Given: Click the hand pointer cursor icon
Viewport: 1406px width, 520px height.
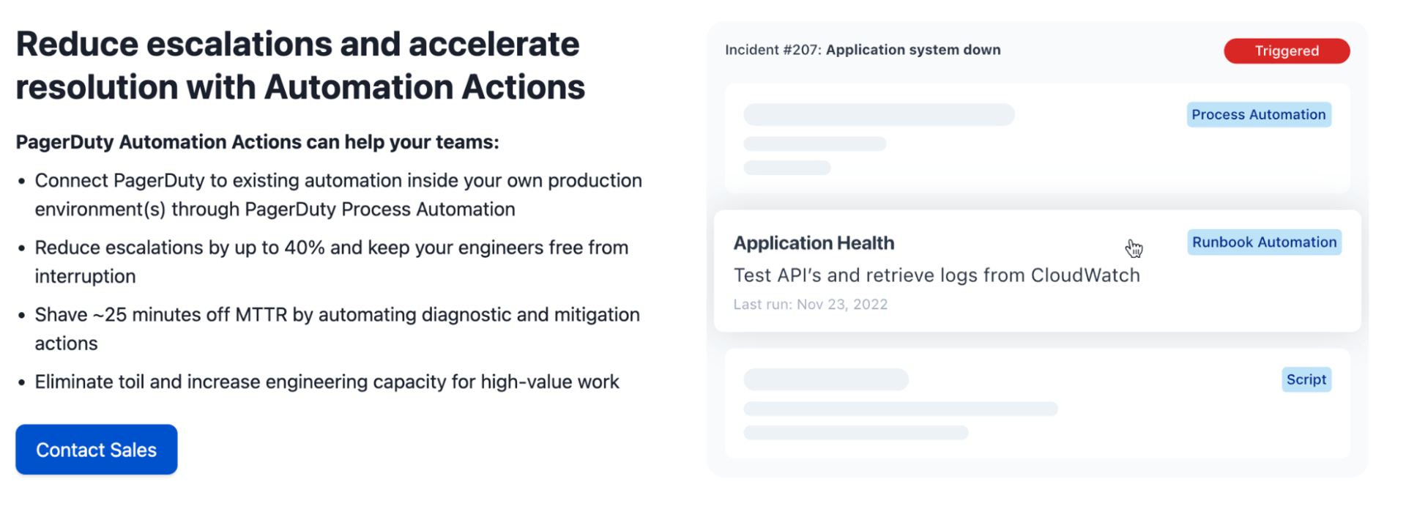Looking at the screenshot, I should [1134, 249].
